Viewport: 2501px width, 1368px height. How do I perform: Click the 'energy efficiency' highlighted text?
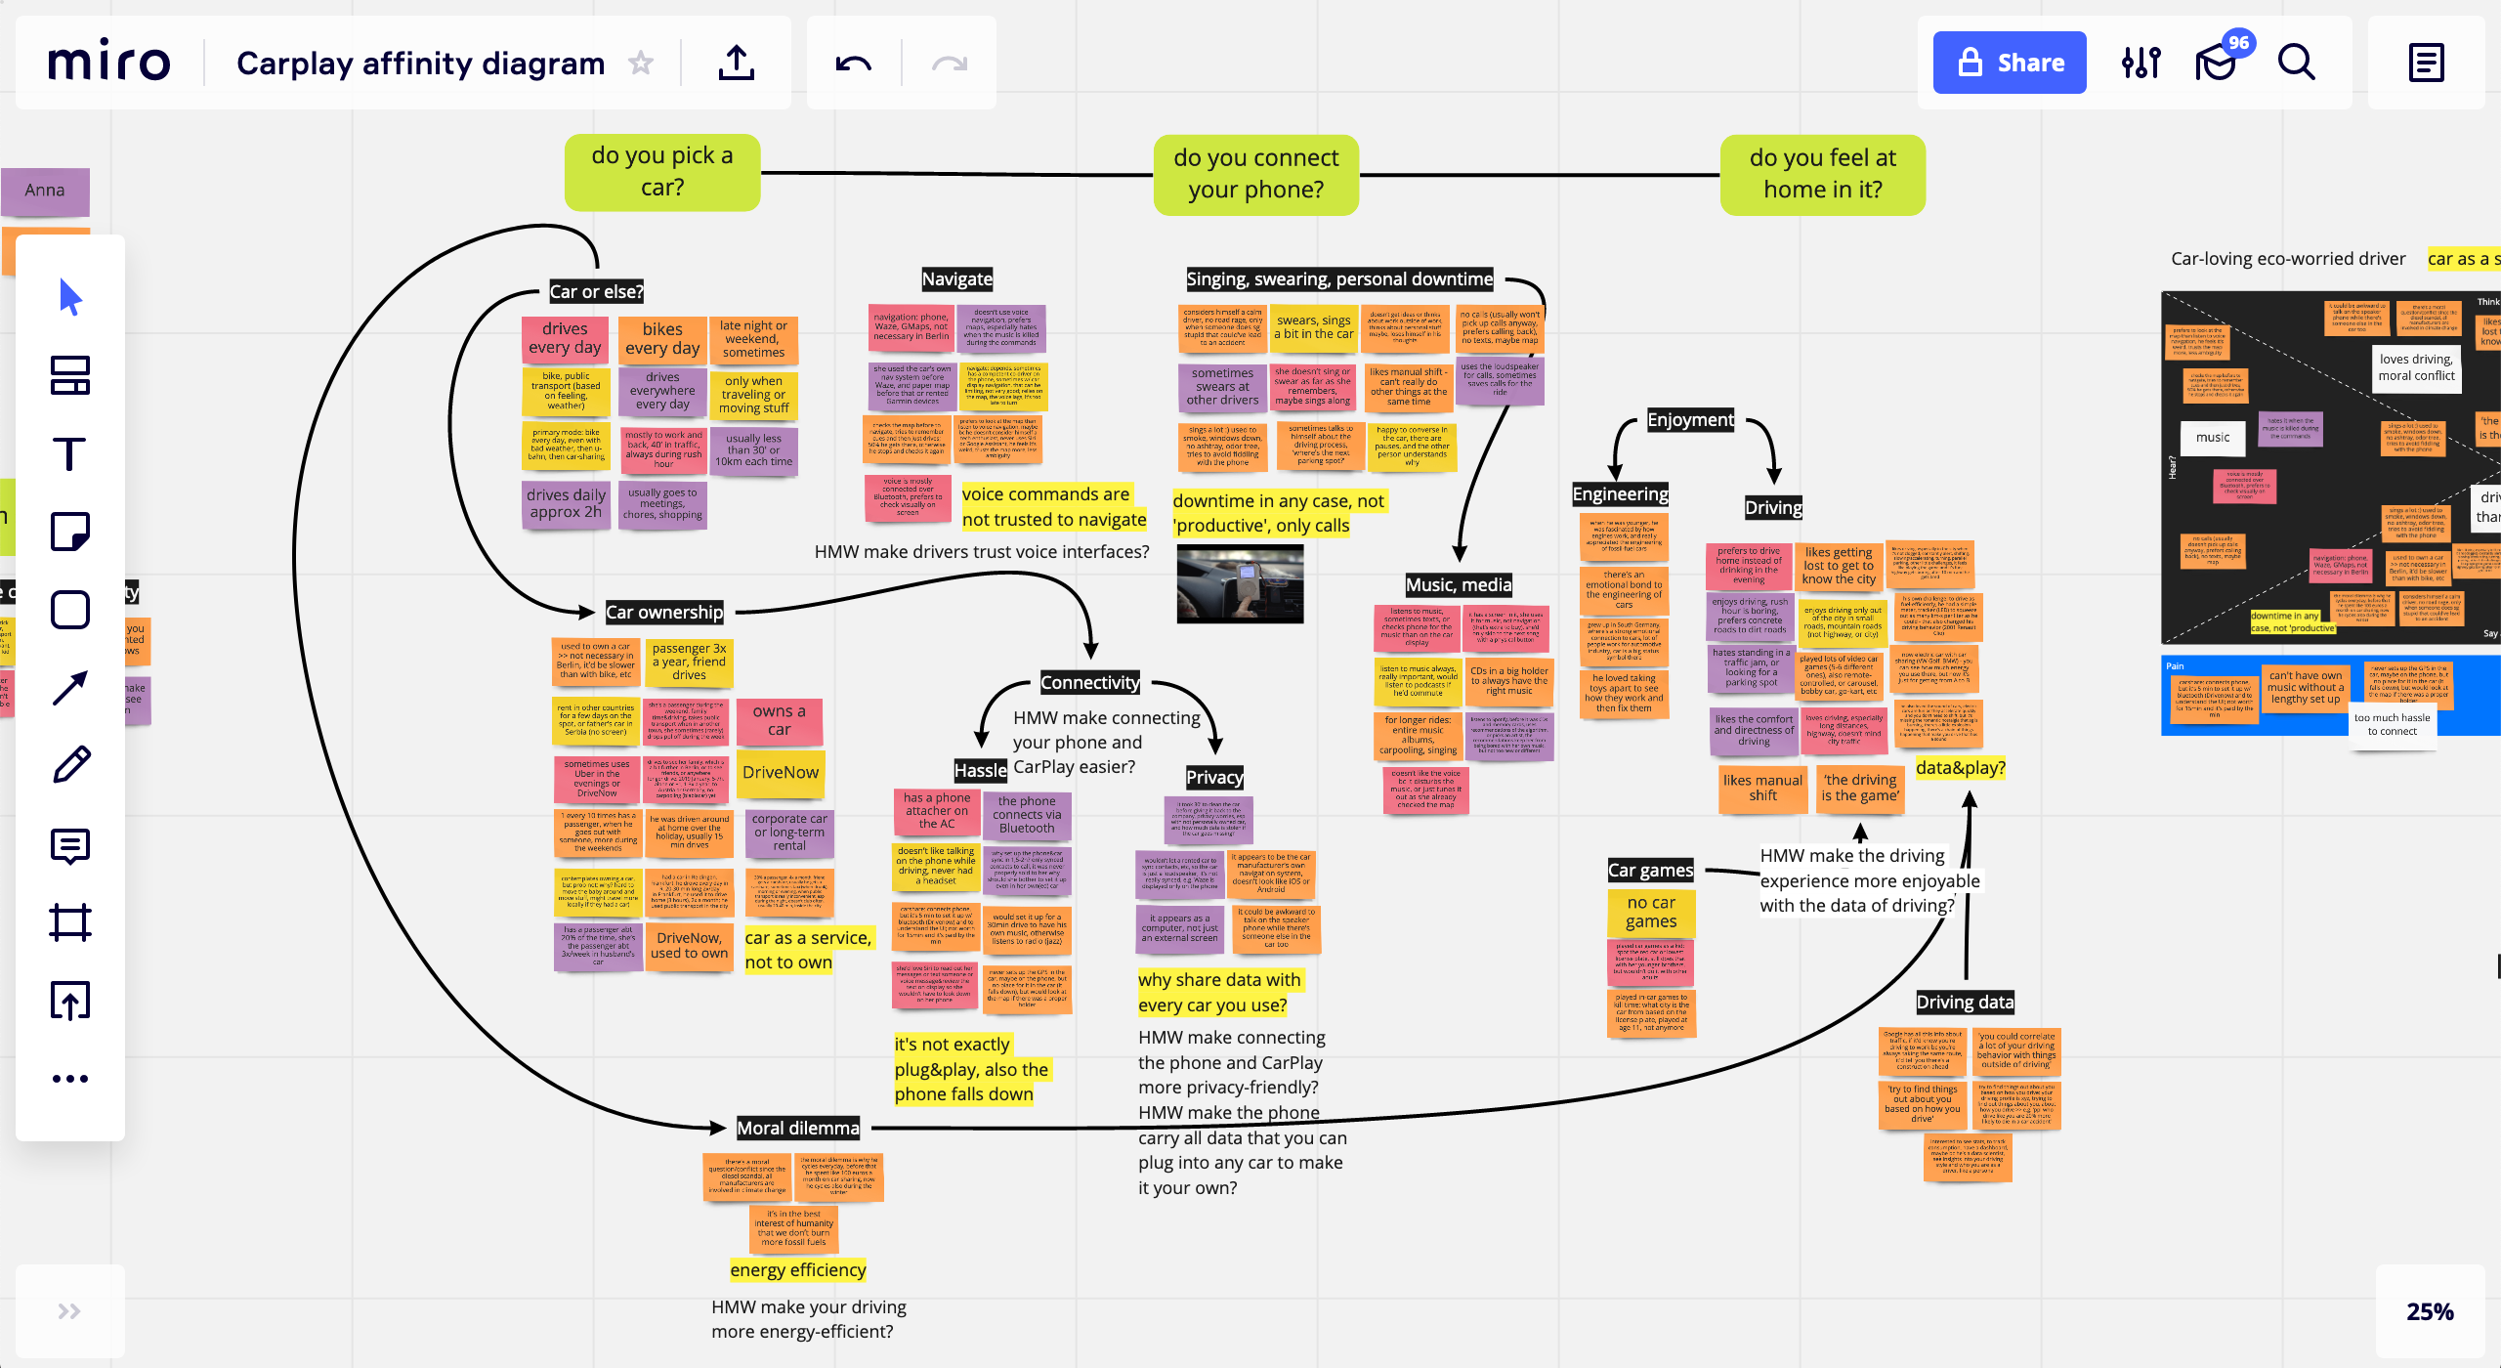[x=798, y=1270]
